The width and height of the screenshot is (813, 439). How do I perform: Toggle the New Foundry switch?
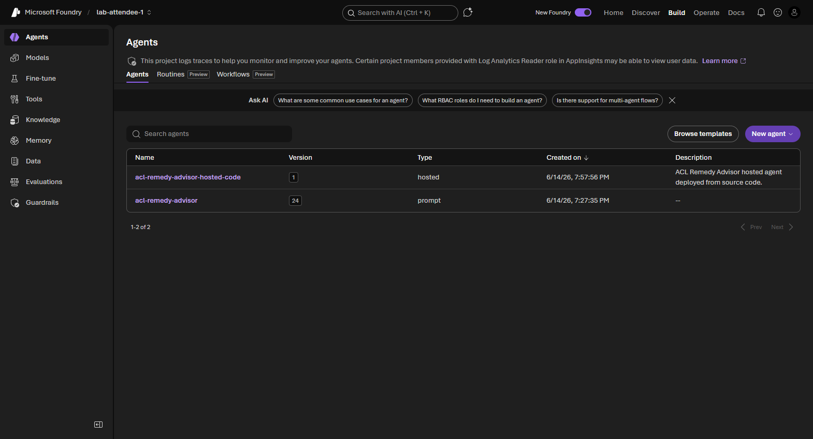click(583, 12)
